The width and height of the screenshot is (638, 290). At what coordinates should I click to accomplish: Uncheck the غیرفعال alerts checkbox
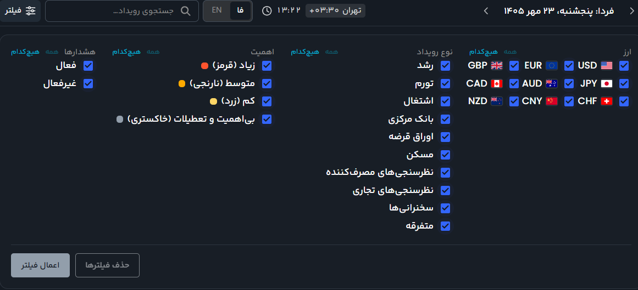[88, 83]
